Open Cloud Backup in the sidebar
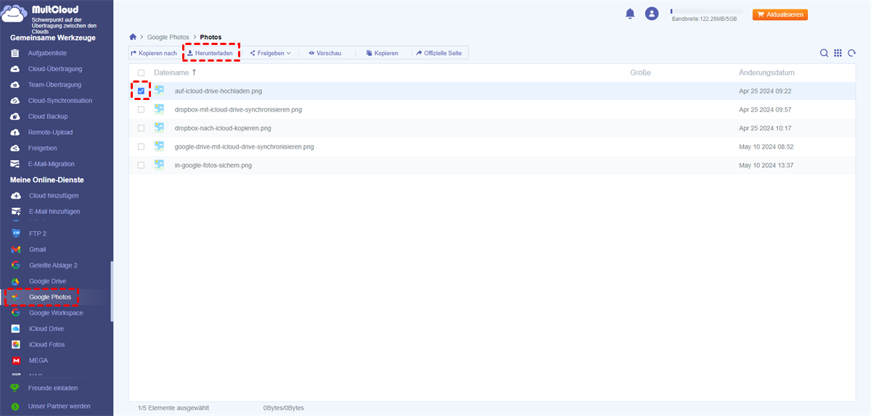The image size is (871, 416). [x=48, y=117]
